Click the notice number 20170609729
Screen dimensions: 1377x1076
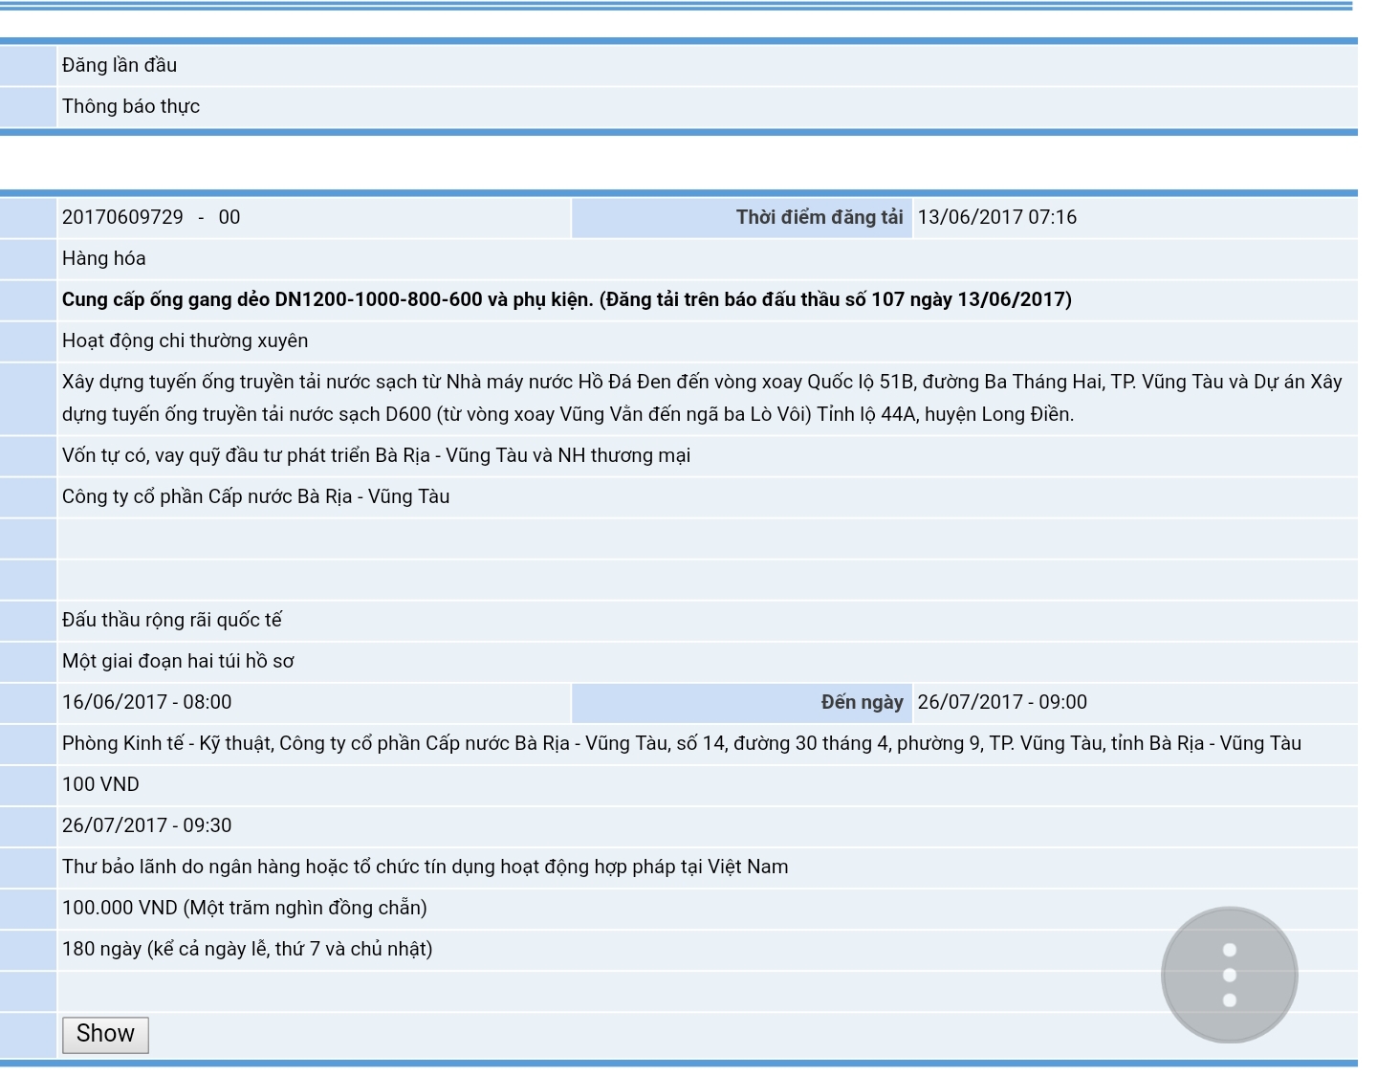122,217
